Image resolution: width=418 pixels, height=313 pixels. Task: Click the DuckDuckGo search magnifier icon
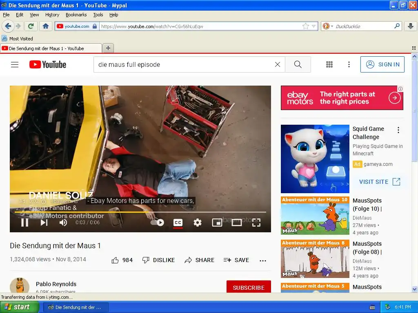click(x=397, y=26)
